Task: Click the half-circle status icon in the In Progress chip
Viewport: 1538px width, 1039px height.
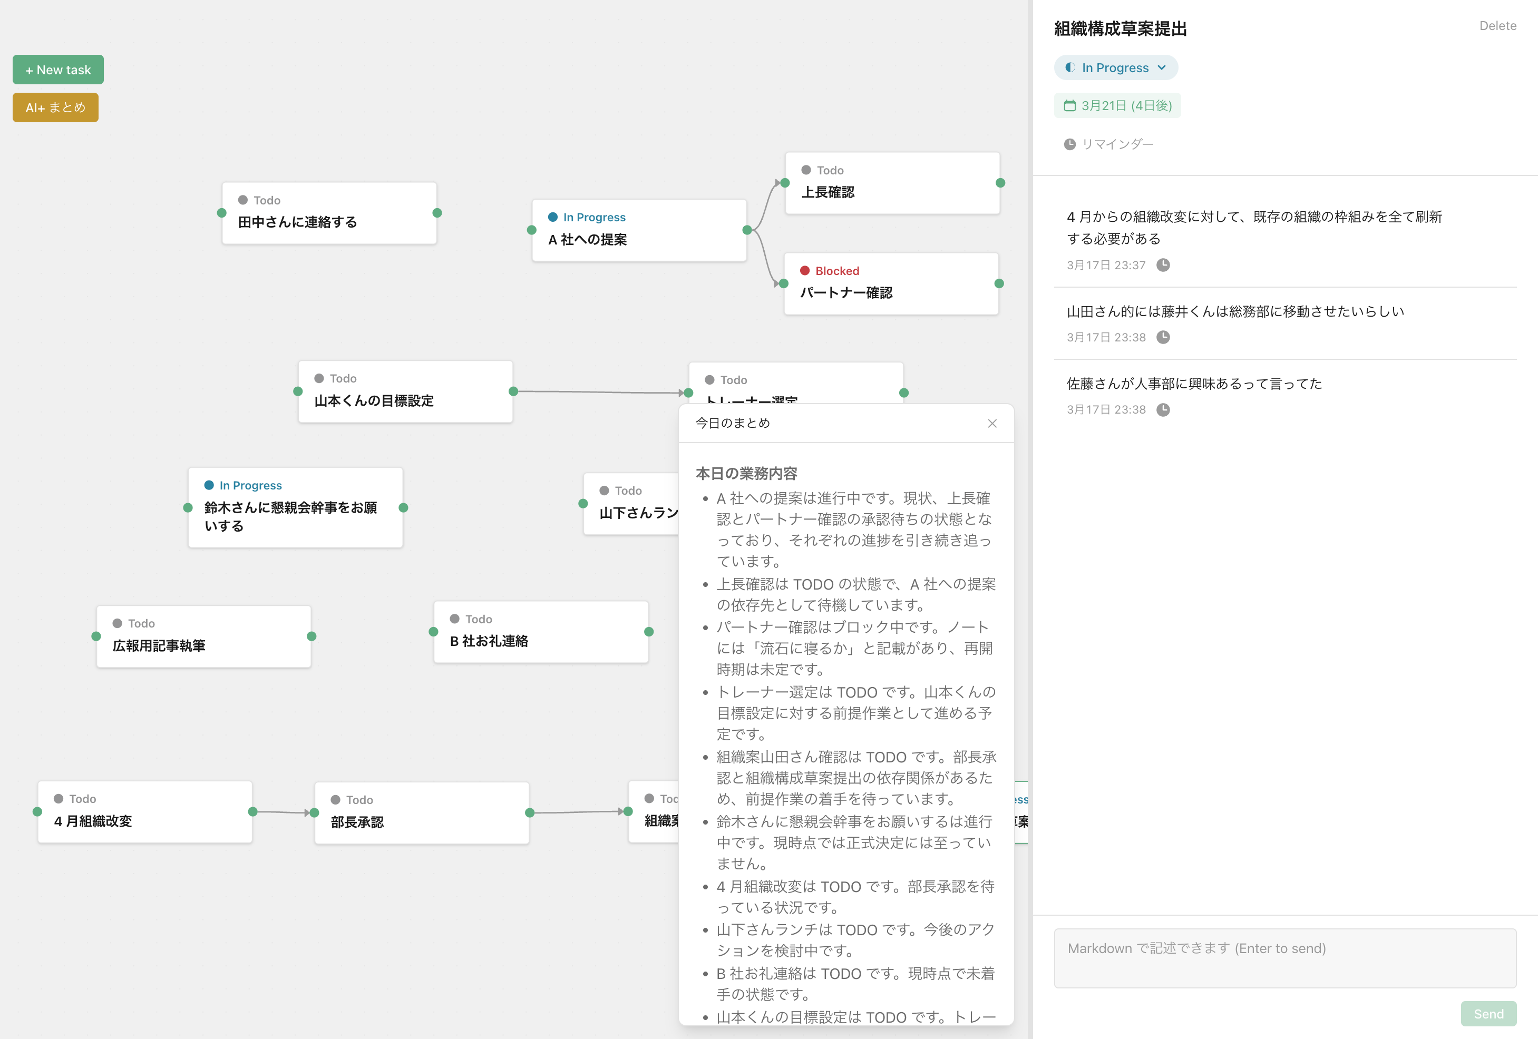Action: tap(1072, 67)
